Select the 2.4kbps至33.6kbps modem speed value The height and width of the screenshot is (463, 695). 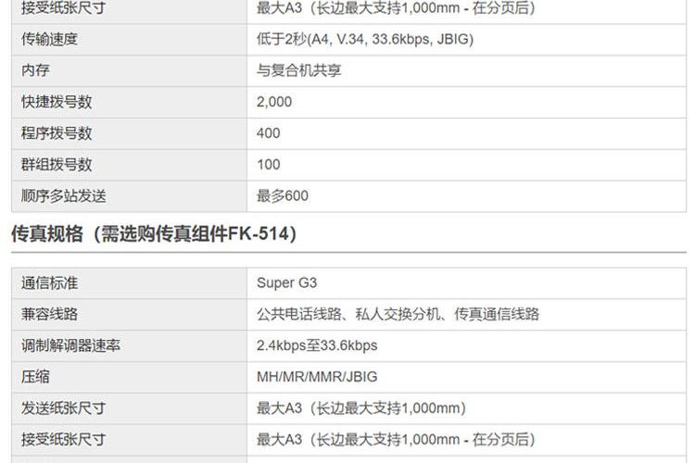pyautogui.click(x=317, y=345)
